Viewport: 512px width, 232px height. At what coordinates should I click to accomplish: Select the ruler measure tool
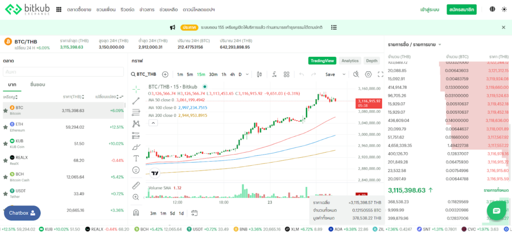(136, 185)
